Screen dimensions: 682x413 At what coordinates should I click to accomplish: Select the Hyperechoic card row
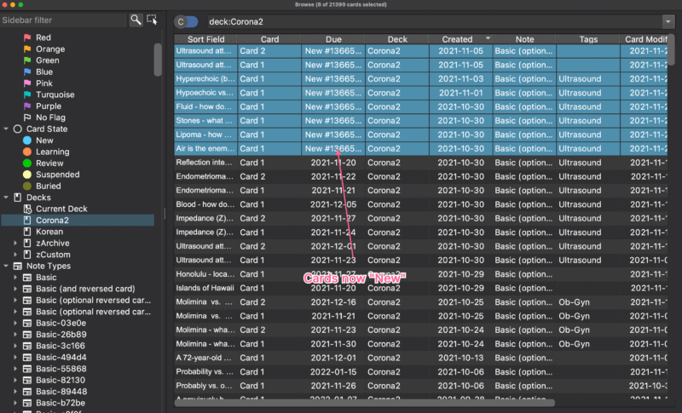click(x=420, y=79)
